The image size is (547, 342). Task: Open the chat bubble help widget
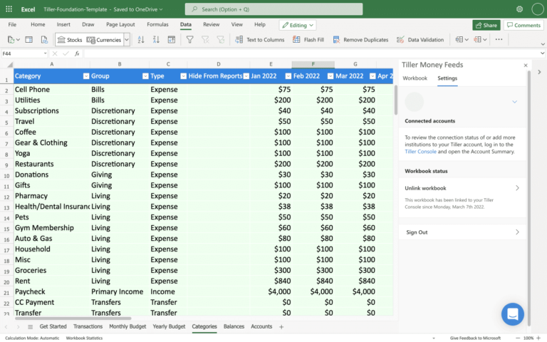(512, 313)
